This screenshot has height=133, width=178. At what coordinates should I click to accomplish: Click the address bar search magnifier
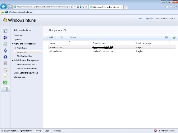(72, 7)
